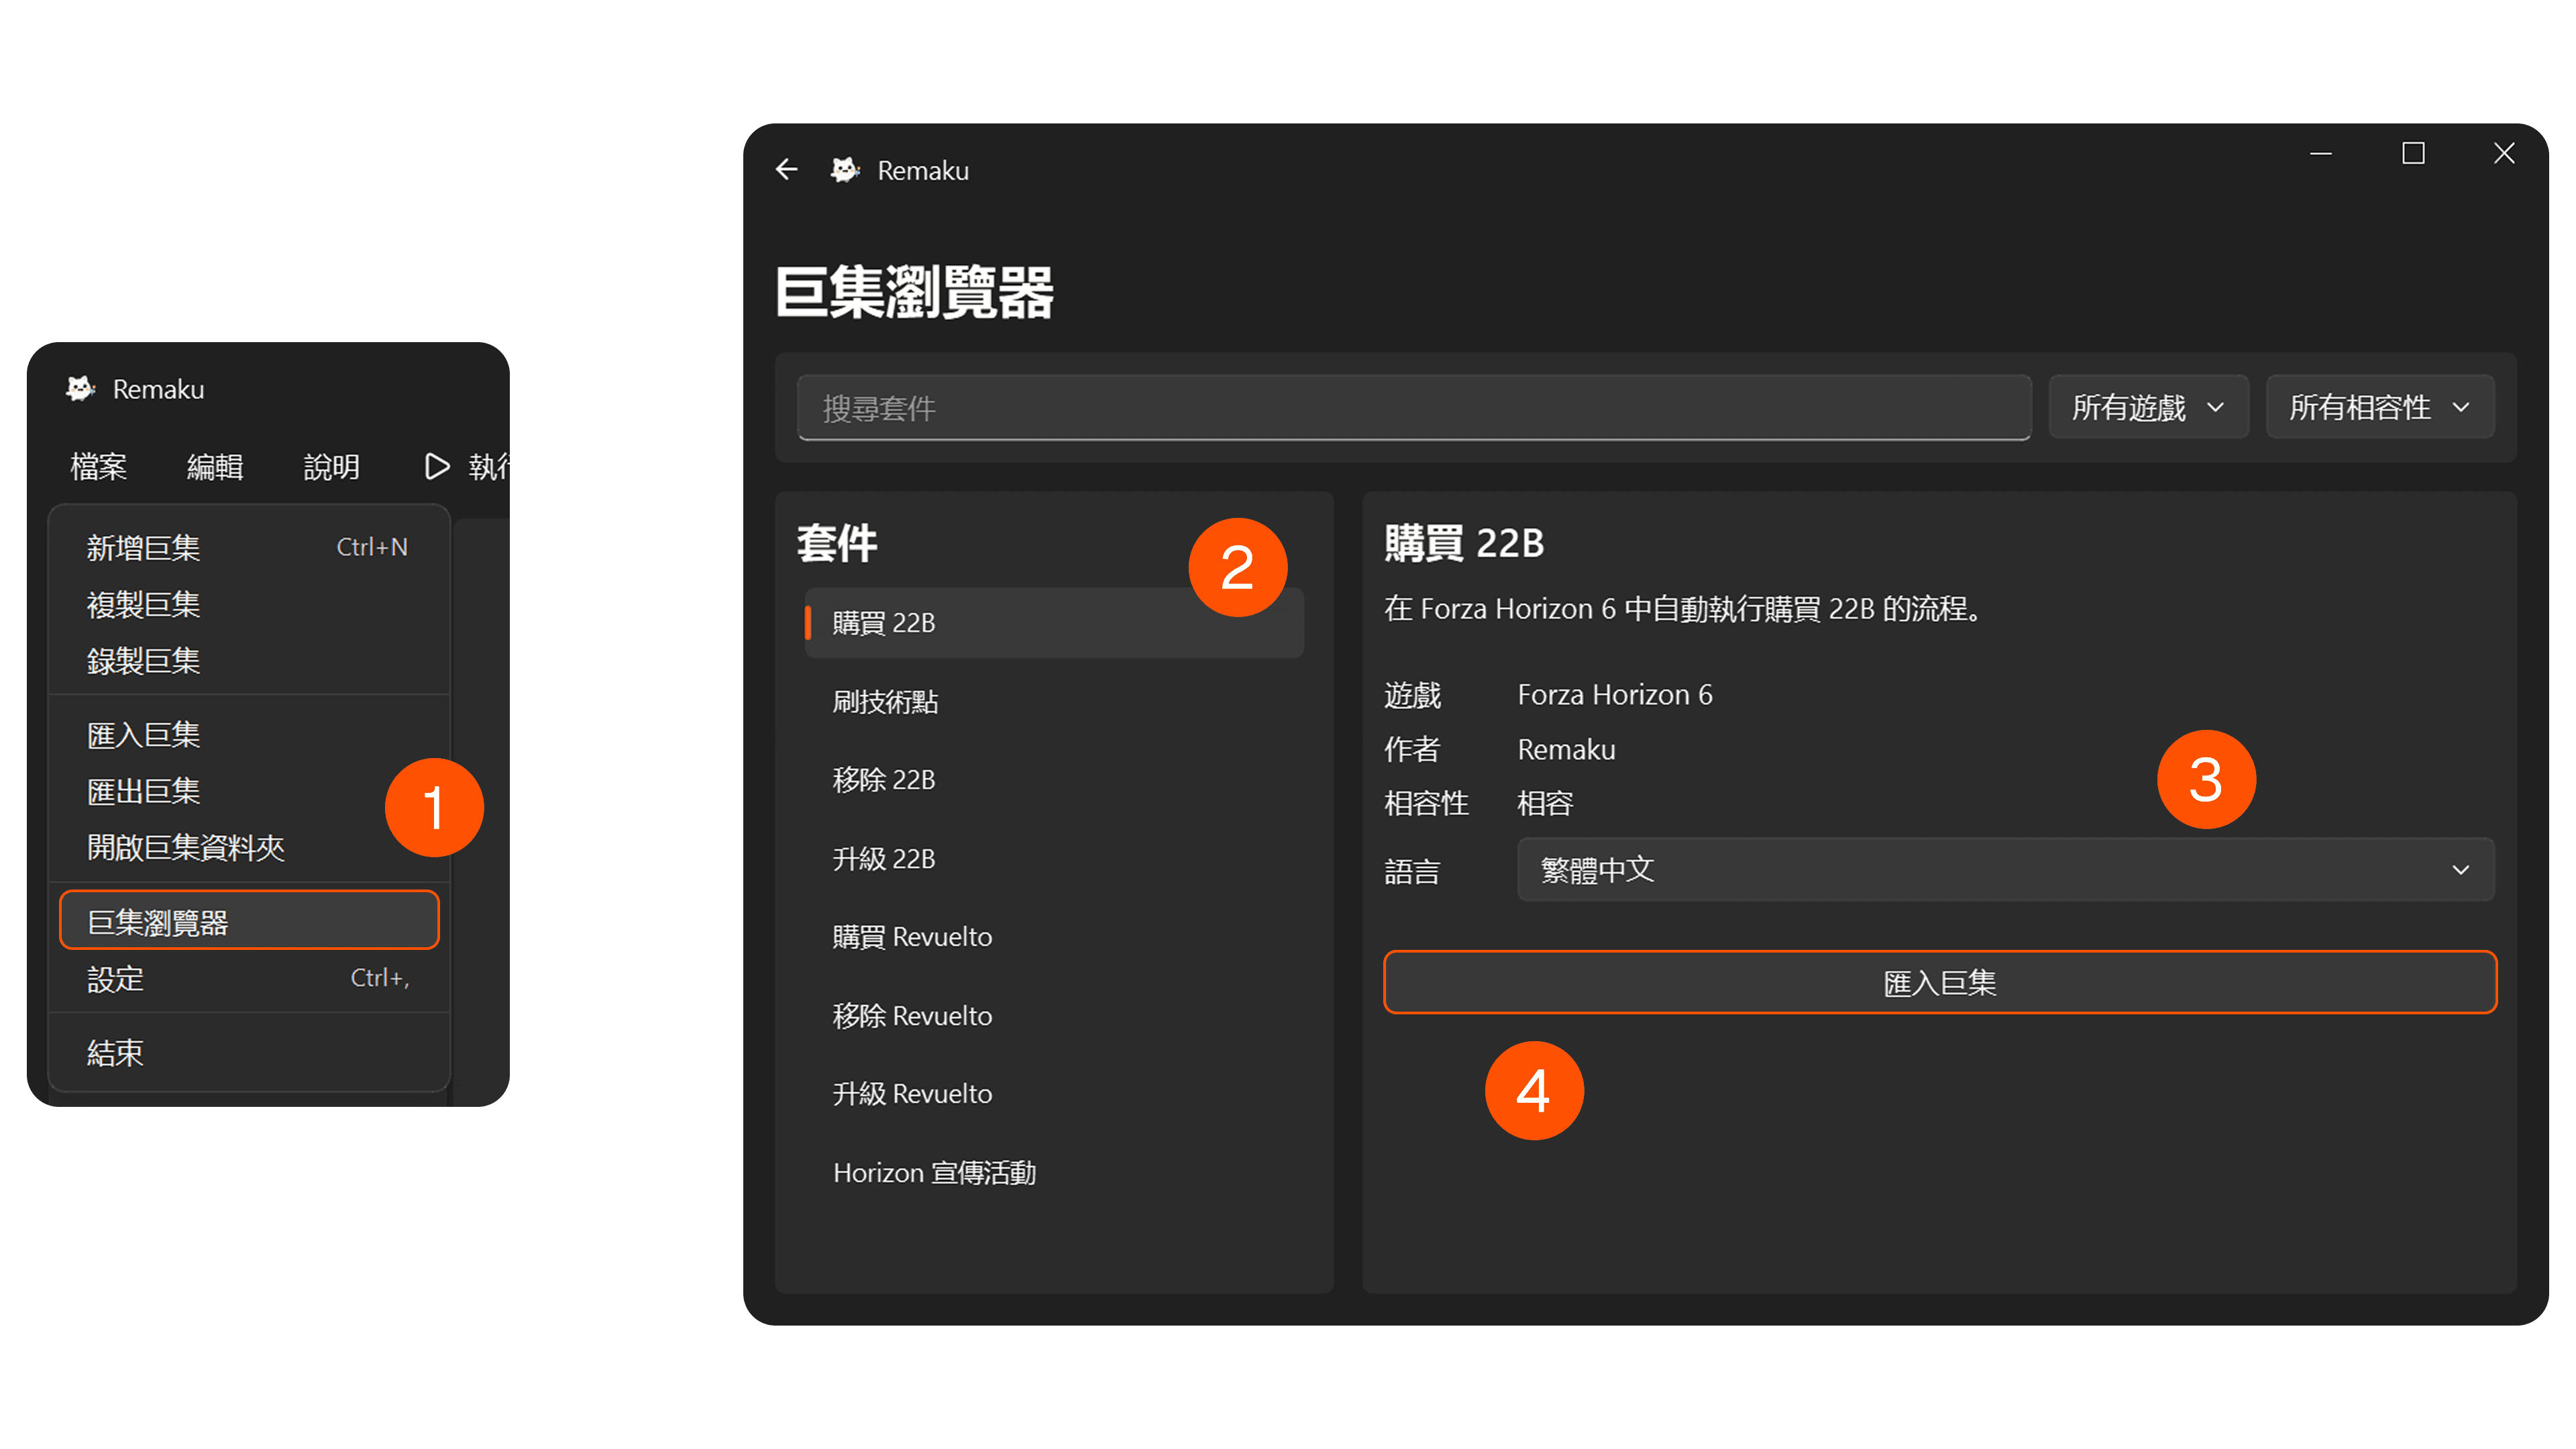Select the 升級 Revuelto package
The width and height of the screenshot is (2576, 1449).
[1054, 1094]
